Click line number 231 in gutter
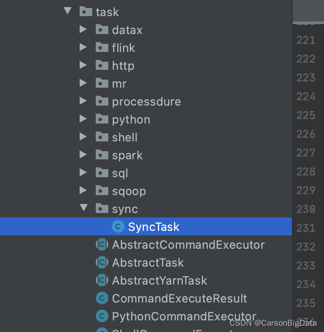This screenshot has height=332, width=324. [306, 228]
